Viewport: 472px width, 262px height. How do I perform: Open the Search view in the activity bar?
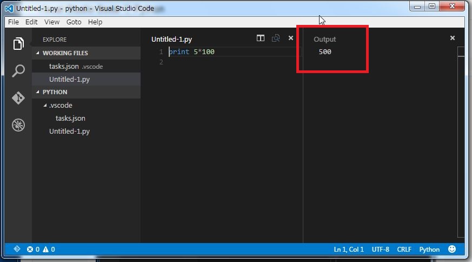click(18, 71)
